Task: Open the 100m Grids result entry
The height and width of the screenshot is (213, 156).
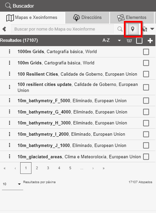Action: (x=56, y=63)
